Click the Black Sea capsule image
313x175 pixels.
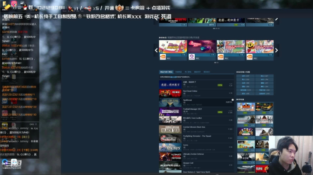point(170,129)
